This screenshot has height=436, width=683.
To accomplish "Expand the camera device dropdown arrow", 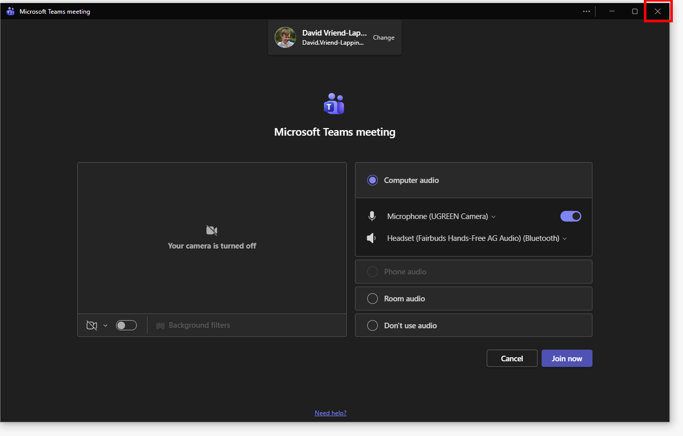I will [105, 326].
